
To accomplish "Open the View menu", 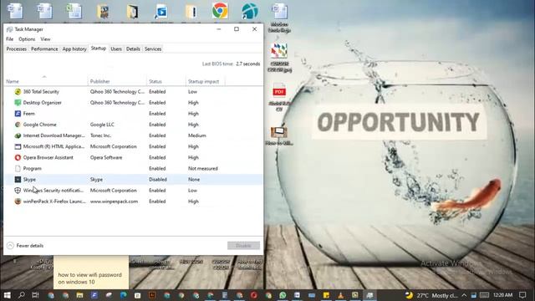I will click(45, 39).
